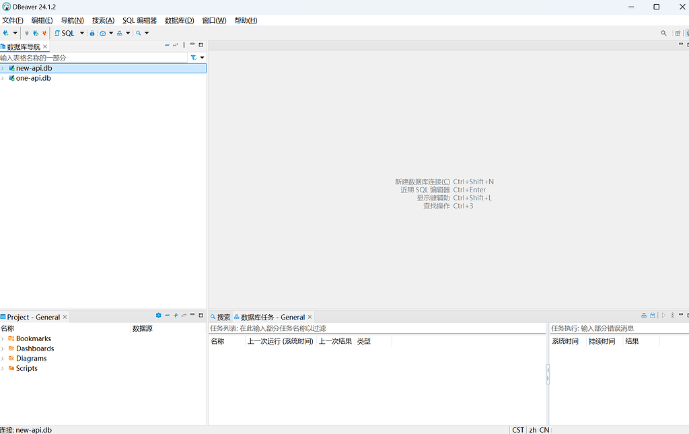
Task: Click the table name filter input
Action: pos(93,58)
